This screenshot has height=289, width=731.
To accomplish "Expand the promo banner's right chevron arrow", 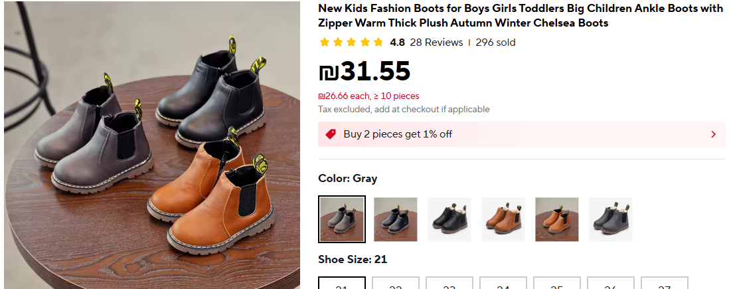I will (x=713, y=134).
